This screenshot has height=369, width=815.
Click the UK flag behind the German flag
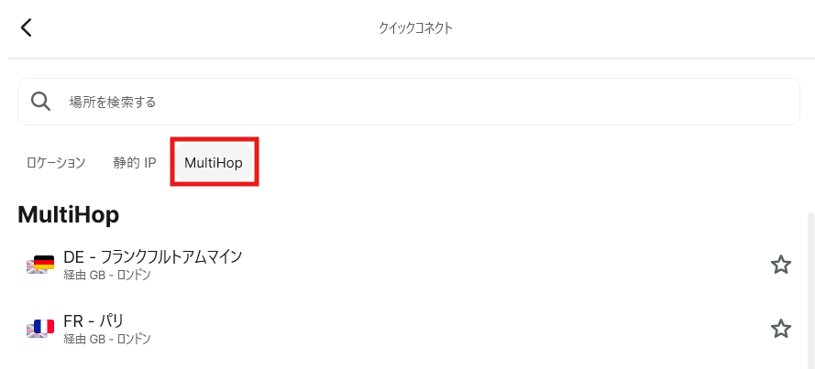[31, 267]
